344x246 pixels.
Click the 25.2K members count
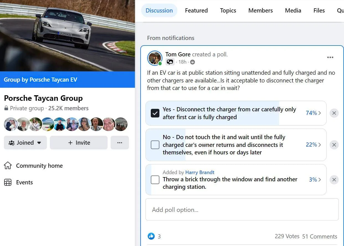(x=68, y=108)
